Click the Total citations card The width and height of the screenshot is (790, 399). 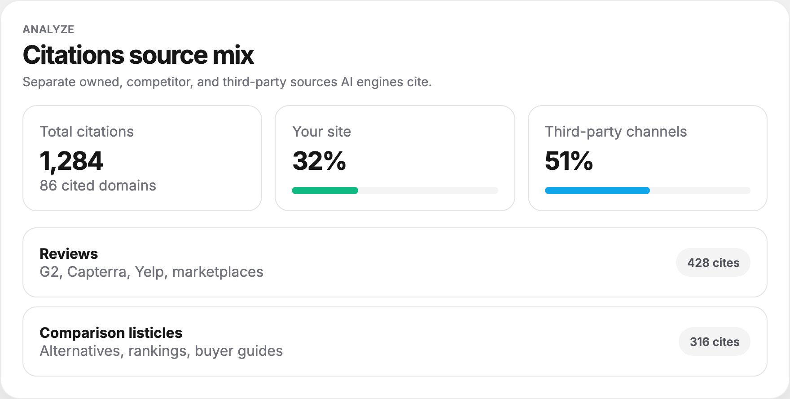[x=142, y=158]
